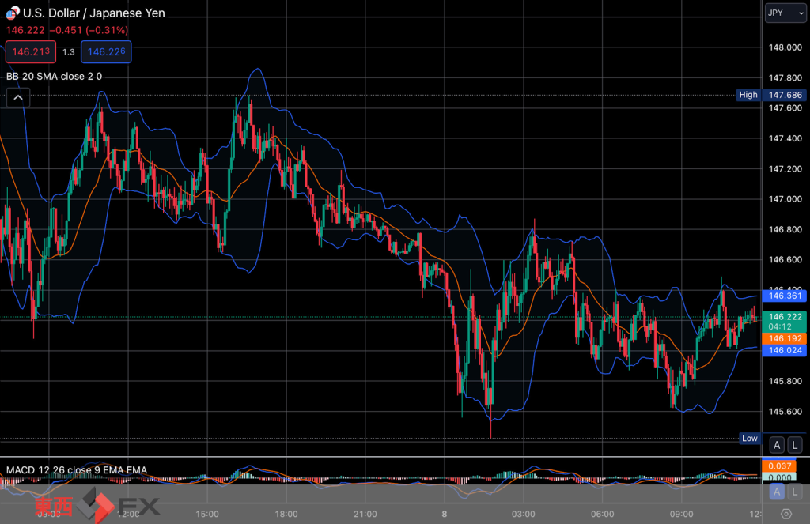Click the 15:00 time axis label
Screen dimensions: 810x524
207,515
